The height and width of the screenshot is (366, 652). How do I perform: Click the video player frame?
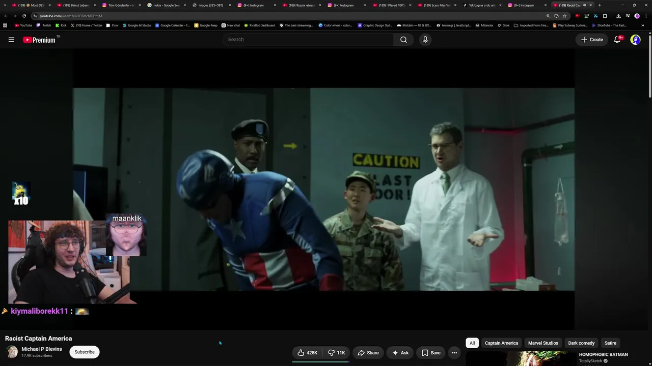coord(323,189)
